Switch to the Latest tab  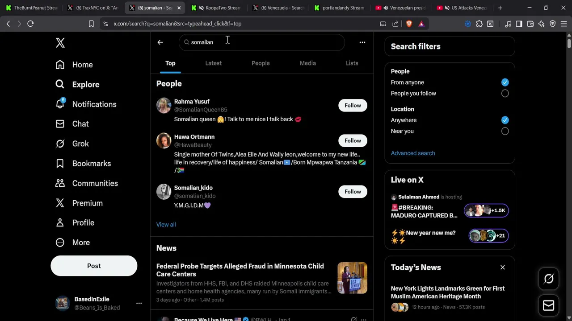(x=213, y=63)
